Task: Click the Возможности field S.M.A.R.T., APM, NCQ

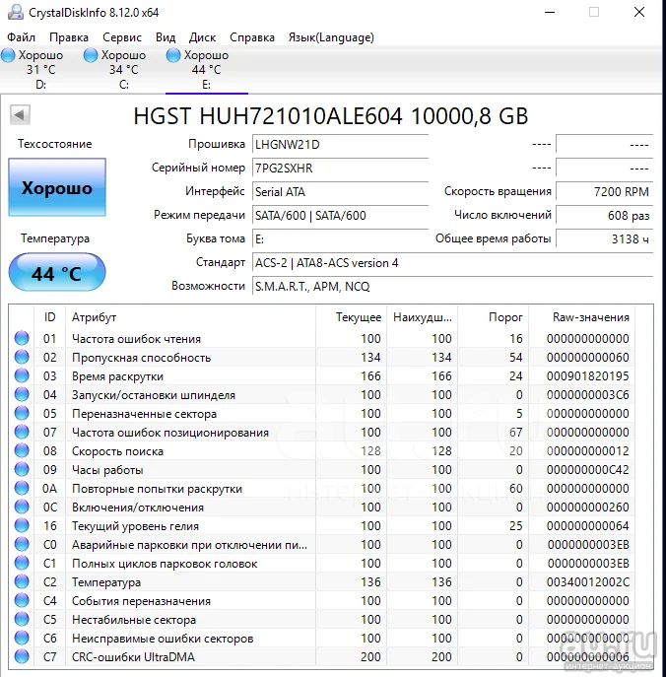Action: pos(452,287)
